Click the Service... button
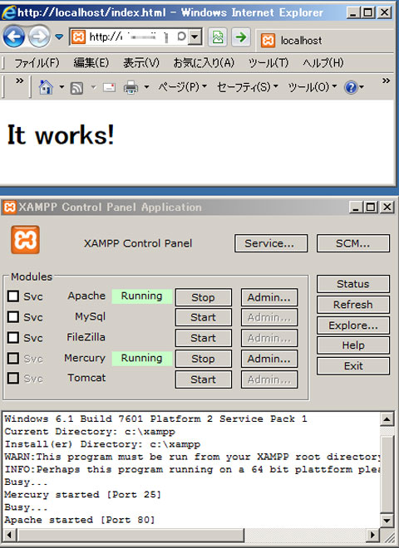Viewport: 399px width, 548px height. pos(271,243)
